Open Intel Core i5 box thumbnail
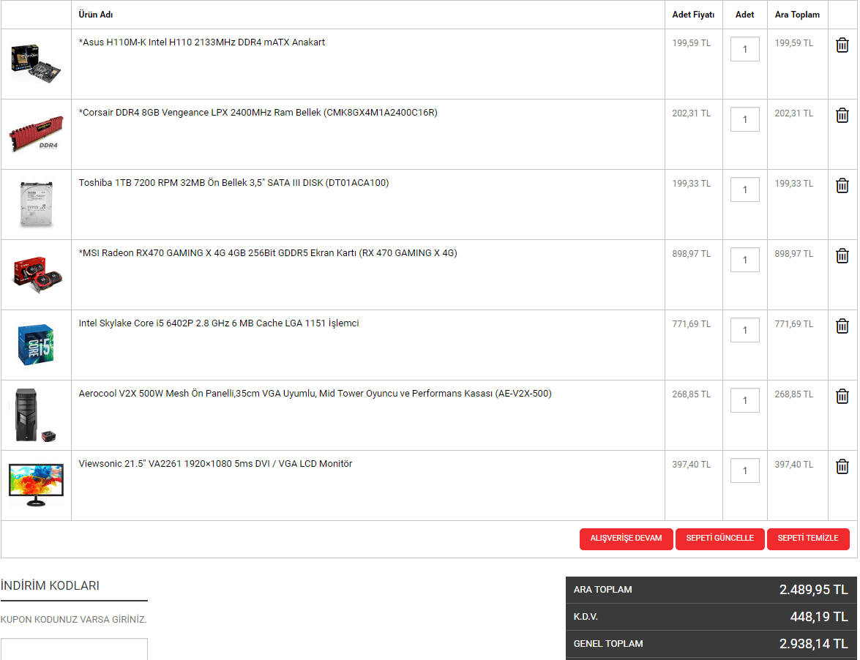 (x=36, y=345)
